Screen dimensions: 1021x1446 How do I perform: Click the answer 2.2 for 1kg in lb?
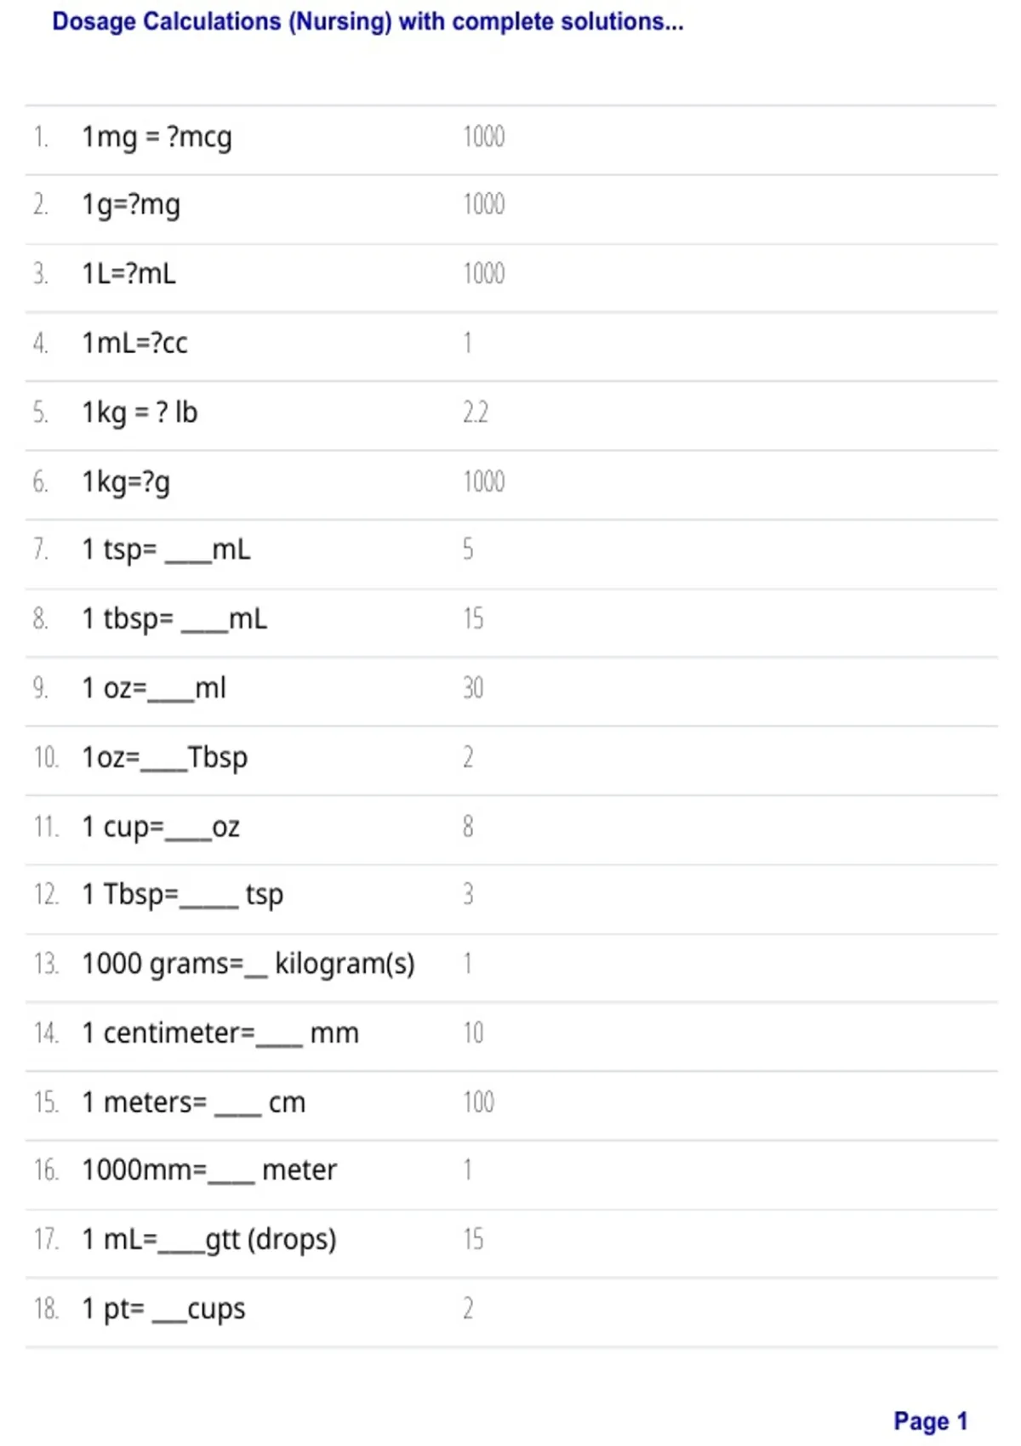476,413
